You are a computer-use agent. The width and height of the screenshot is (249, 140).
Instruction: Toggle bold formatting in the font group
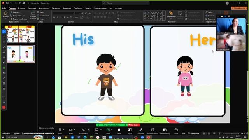tap(54, 17)
